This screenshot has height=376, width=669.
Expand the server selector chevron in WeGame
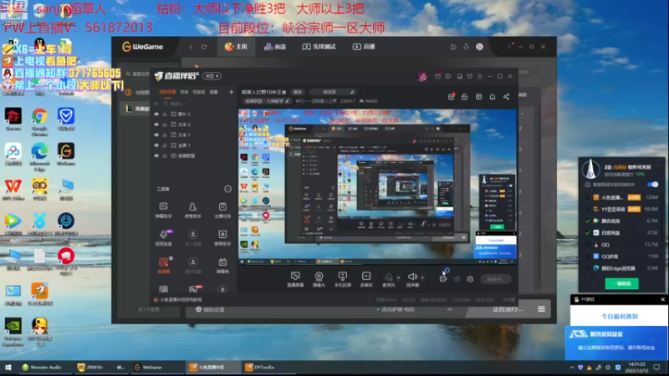pos(450,309)
